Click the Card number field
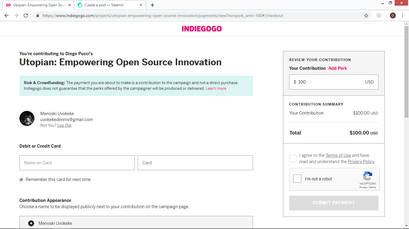The height and width of the screenshot is (229, 409). [195, 163]
